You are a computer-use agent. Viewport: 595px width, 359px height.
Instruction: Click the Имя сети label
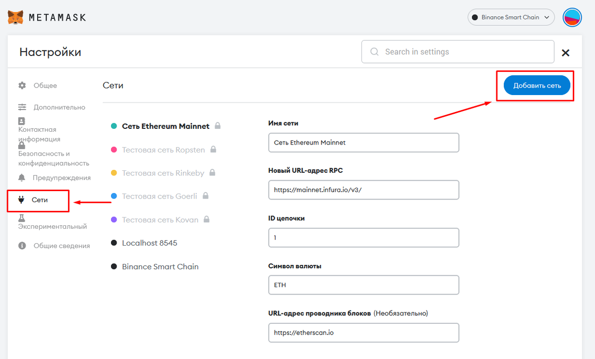[283, 123]
